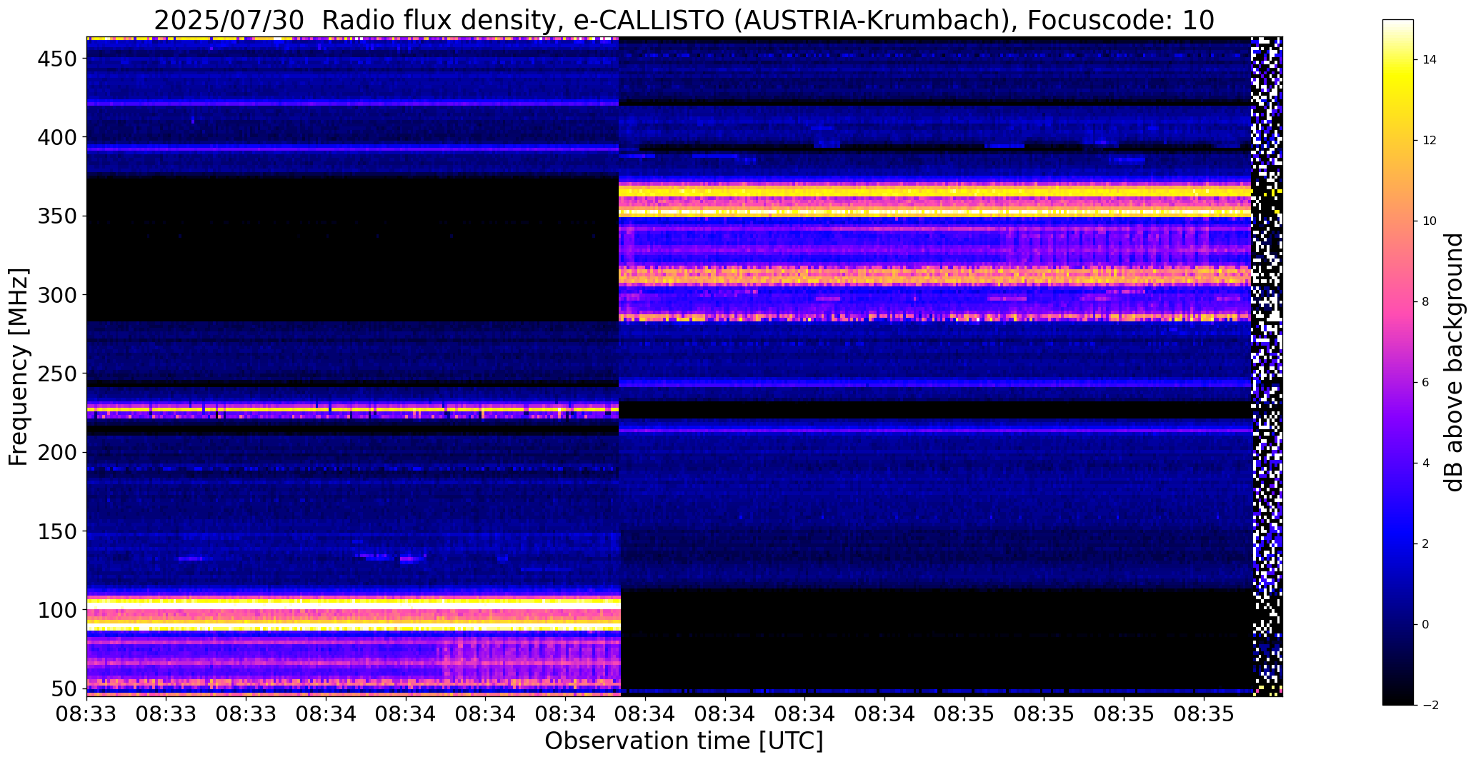The height and width of the screenshot is (762, 1476).
Task: Click the 350 frequency tick label
Action: coord(56,216)
